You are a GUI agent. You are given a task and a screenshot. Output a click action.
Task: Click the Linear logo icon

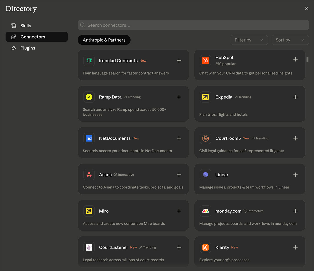click(205, 174)
